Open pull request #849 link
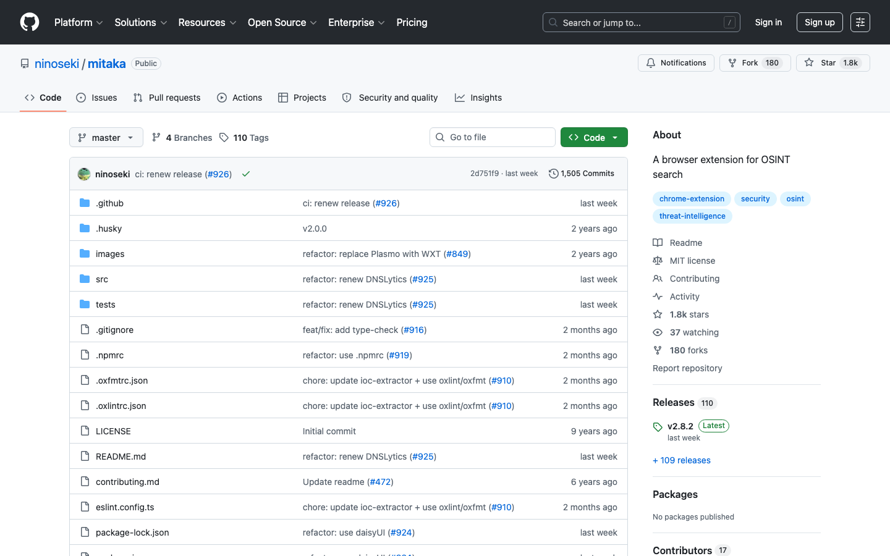This screenshot has width=890, height=556. (x=457, y=254)
